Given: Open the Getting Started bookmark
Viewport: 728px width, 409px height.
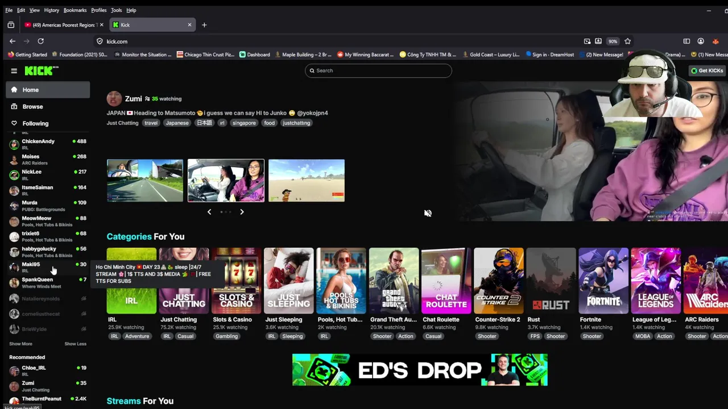Looking at the screenshot, I should (x=27, y=55).
